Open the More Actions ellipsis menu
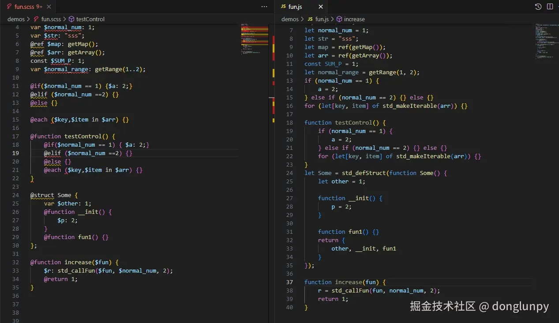This screenshot has width=559, height=323. point(264,7)
